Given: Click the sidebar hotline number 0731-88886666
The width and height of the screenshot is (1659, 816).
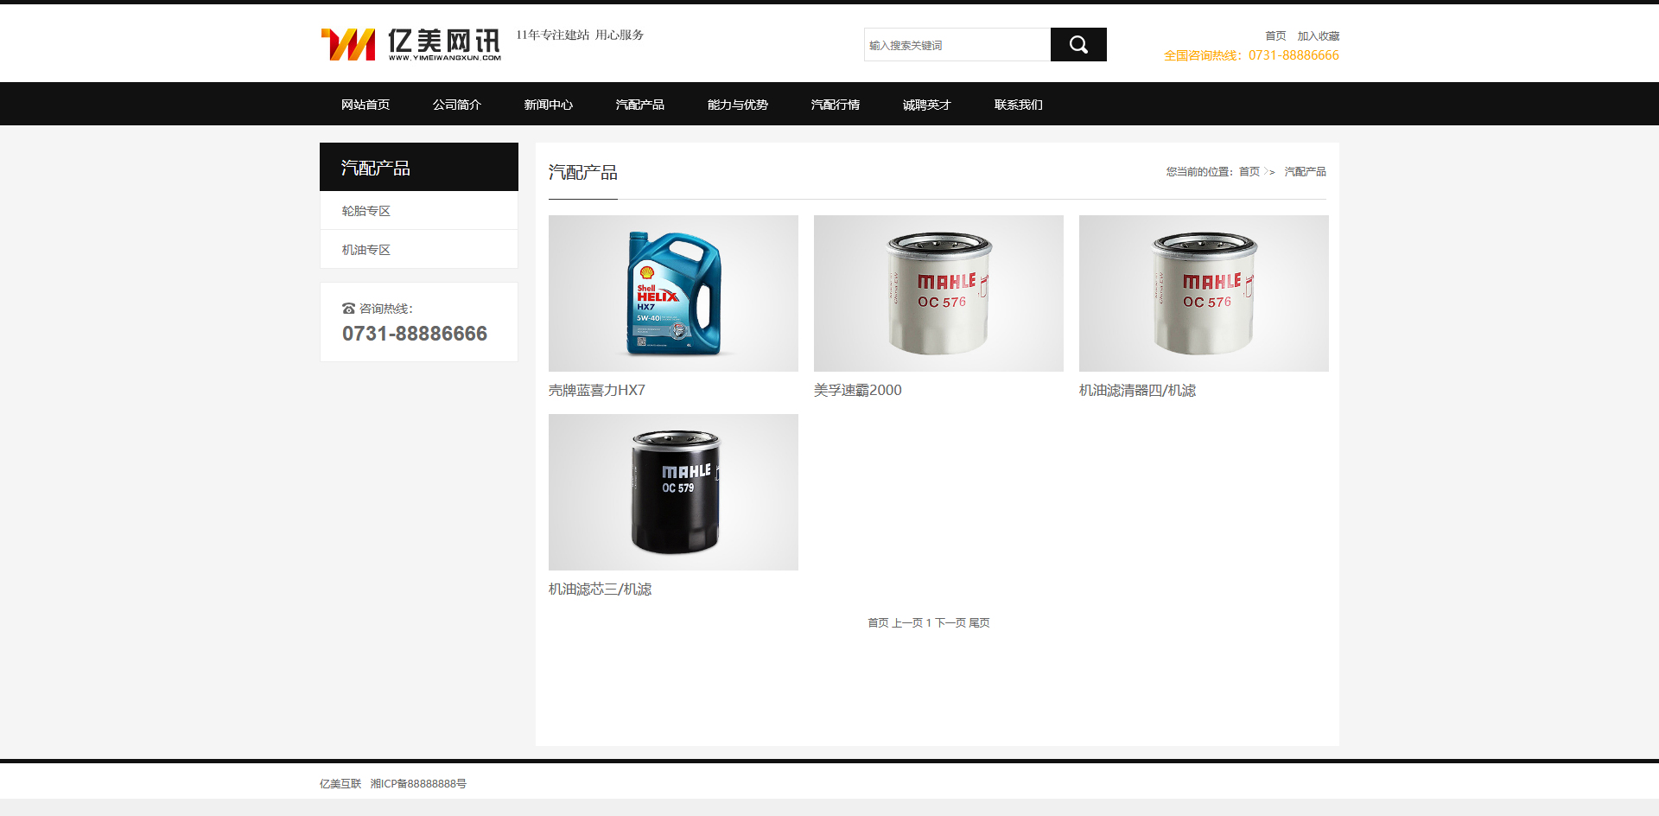Looking at the screenshot, I should click(415, 334).
